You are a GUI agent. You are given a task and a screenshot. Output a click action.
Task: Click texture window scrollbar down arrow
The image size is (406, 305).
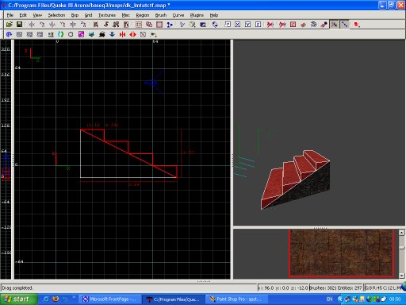pyautogui.click(x=401, y=276)
